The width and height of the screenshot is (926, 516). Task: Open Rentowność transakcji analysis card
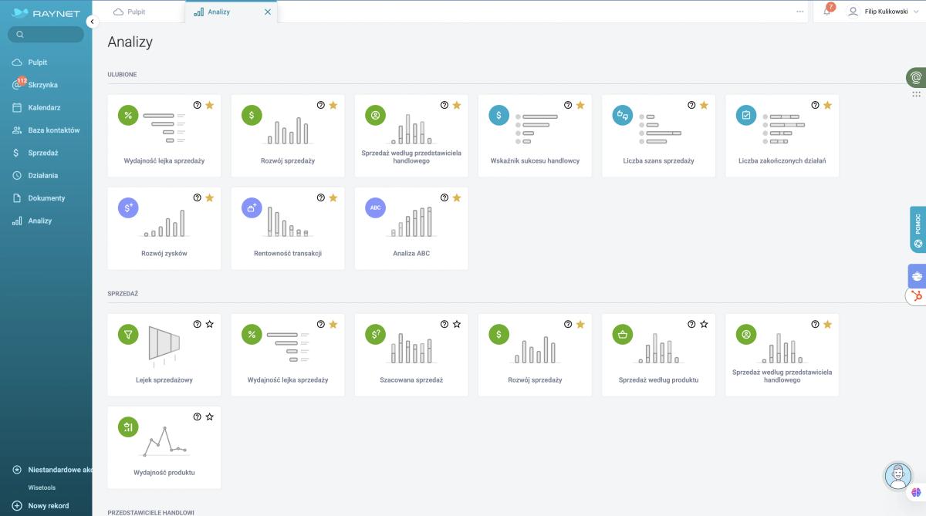click(x=288, y=228)
